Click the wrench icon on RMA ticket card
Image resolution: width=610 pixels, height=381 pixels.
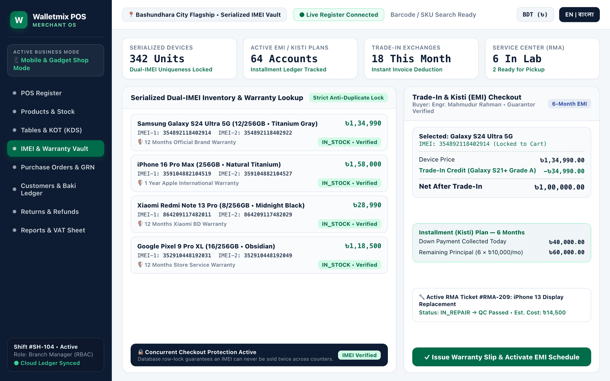(x=422, y=297)
